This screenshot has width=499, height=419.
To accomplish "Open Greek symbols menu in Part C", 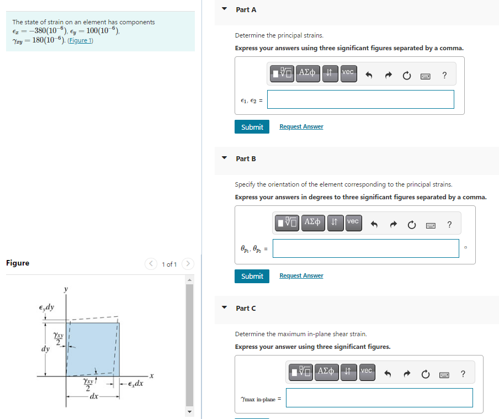I will click(327, 372).
